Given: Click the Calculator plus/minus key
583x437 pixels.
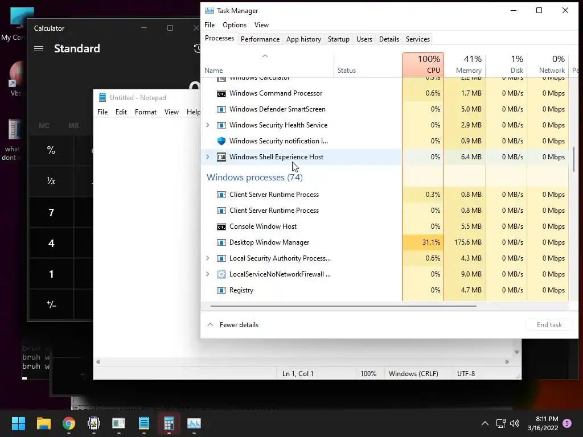Looking at the screenshot, I should click(51, 305).
